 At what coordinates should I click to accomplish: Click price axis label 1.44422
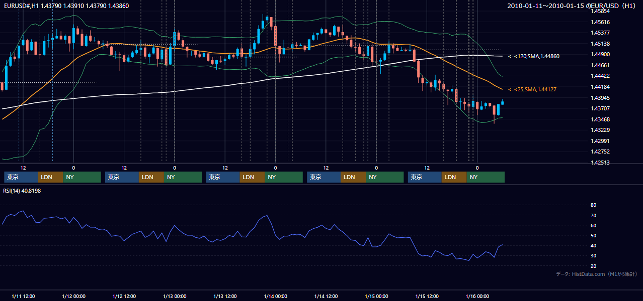tap(600, 76)
